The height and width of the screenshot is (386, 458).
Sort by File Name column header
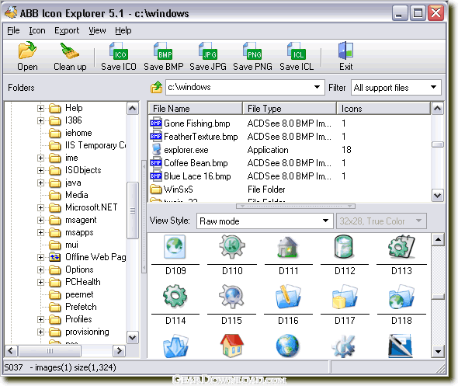tap(195, 109)
